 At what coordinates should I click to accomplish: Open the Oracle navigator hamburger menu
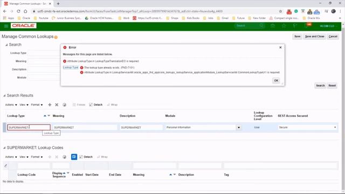(6, 26)
